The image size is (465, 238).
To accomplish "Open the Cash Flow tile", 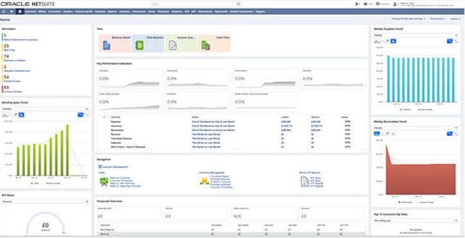I will [x=215, y=43].
